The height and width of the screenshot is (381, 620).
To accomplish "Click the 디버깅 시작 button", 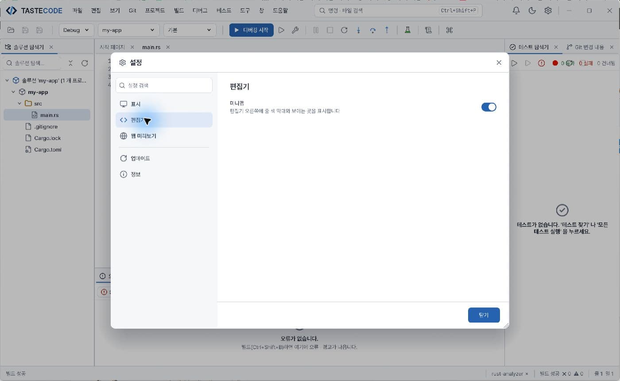I will tap(251, 30).
